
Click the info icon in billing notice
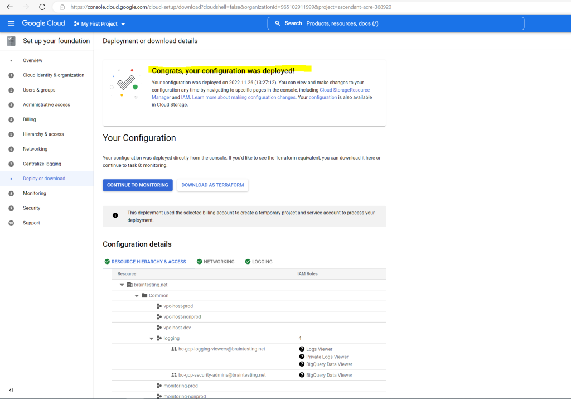(x=115, y=215)
